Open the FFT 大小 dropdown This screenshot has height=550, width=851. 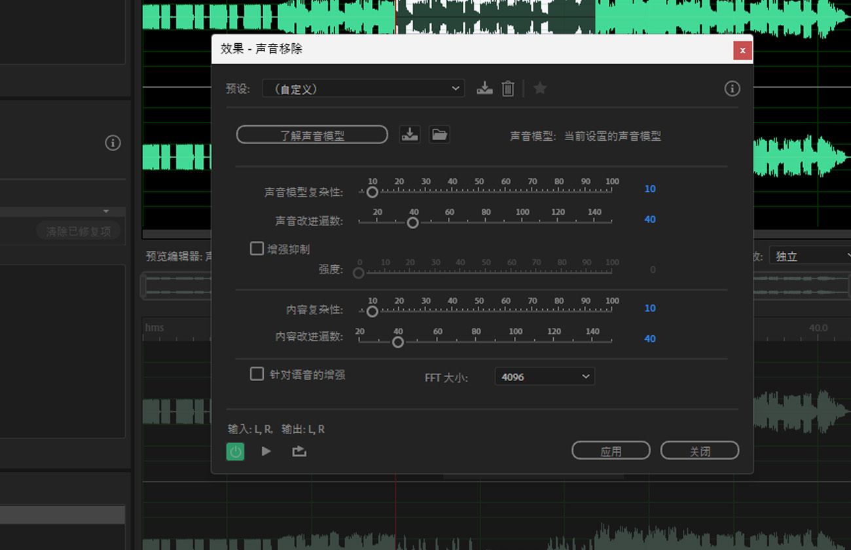(544, 376)
